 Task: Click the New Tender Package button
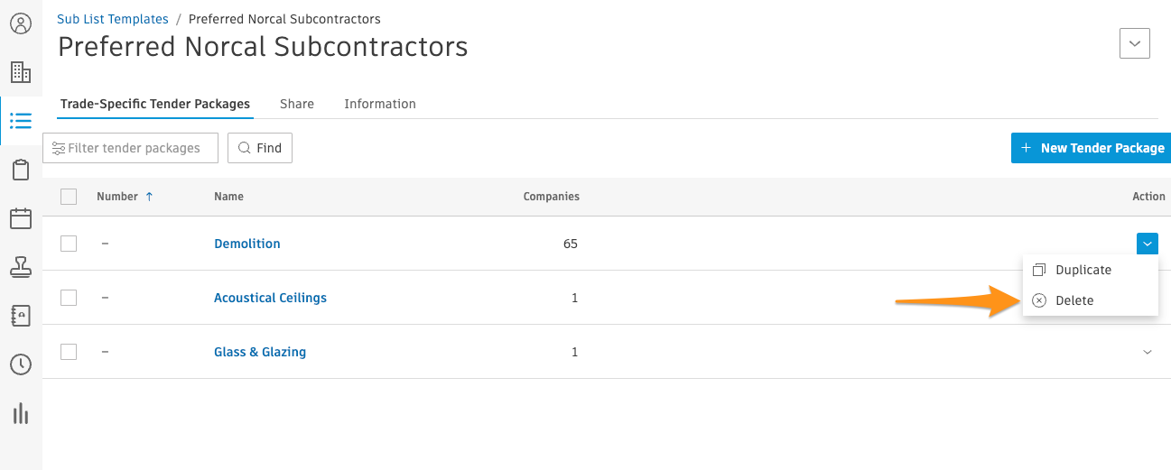[x=1091, y=148]
